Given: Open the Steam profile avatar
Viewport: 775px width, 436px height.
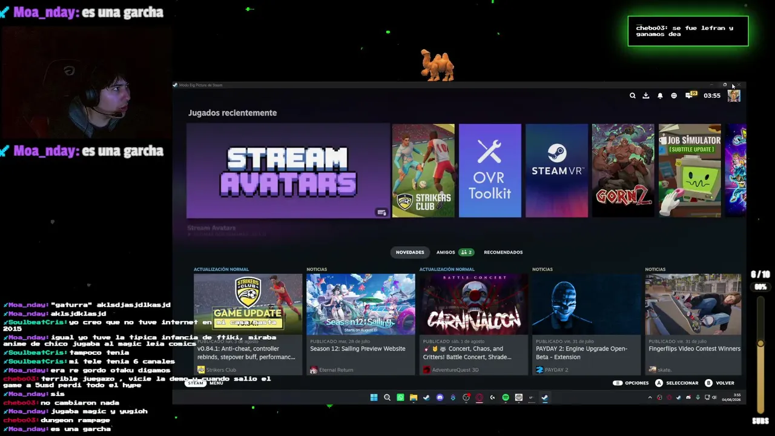Looking at the screenshot, I should pyautogui.click(x=734, y=96).
